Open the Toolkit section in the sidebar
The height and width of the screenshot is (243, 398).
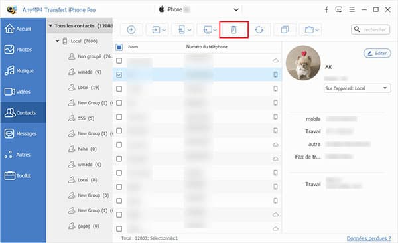point(23,176)
